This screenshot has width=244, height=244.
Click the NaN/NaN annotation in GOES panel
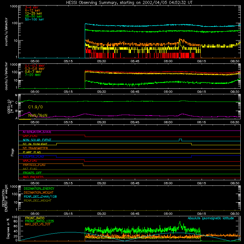point(38,115)
